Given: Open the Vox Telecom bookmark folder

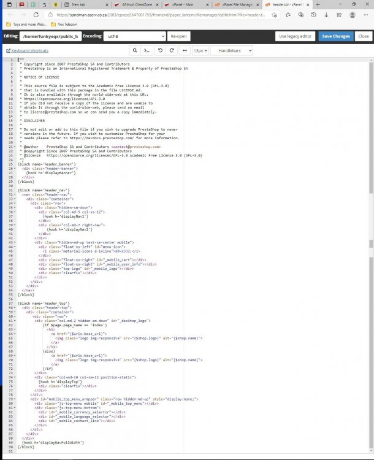Looking at the screenshot, I should (64, 25).
